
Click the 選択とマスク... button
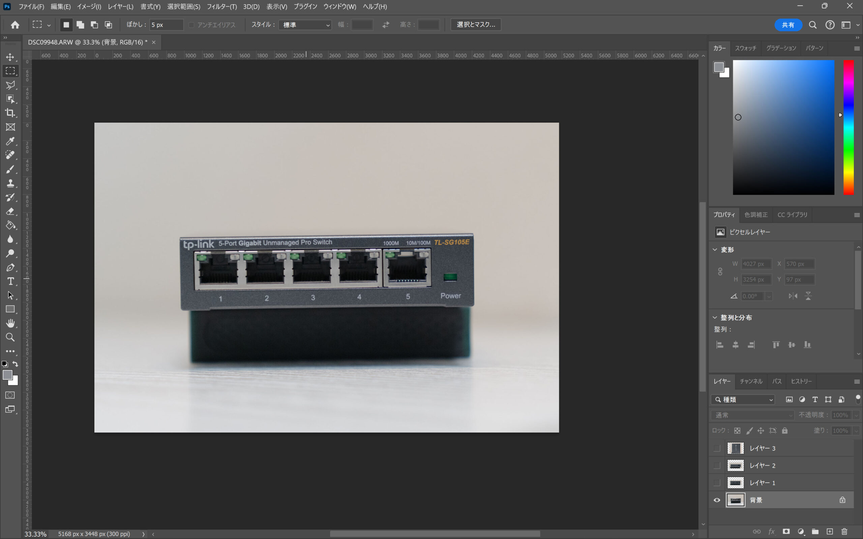point(475,25)
